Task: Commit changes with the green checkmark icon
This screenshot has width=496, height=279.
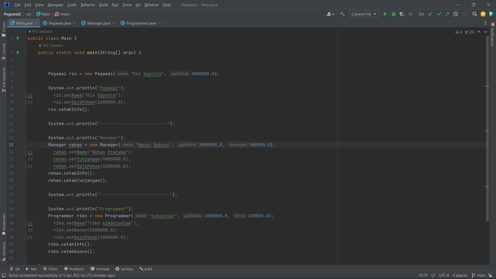Action: click(x=439, y=14)
